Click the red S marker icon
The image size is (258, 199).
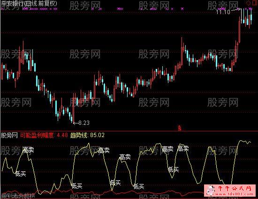click(180, 128)
